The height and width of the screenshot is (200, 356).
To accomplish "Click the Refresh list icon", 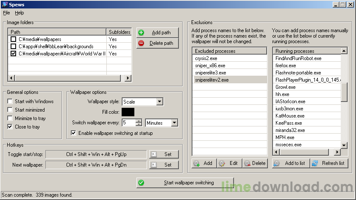I will (315, 163).
